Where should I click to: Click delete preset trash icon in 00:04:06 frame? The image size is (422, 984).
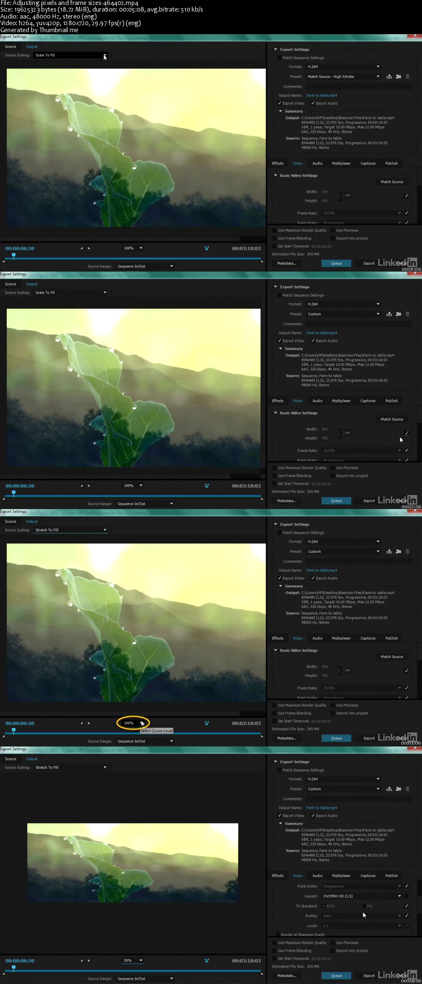pyautogui.click(x=408, y=789)
